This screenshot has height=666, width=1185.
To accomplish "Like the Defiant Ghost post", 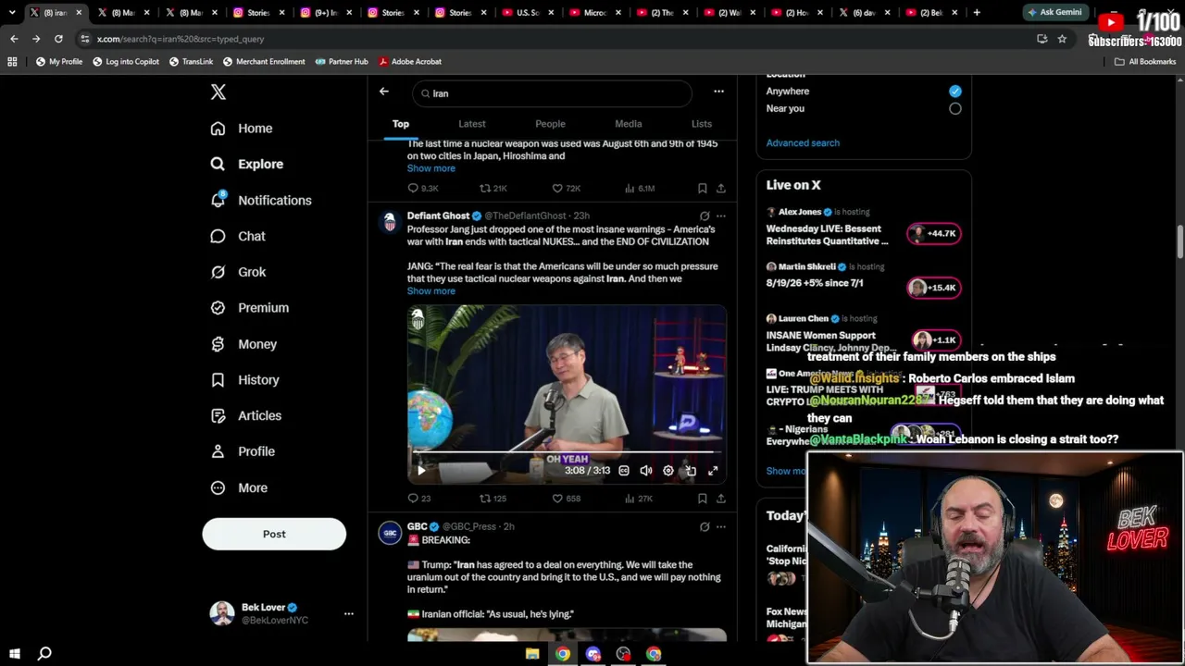I will point(567,499).
